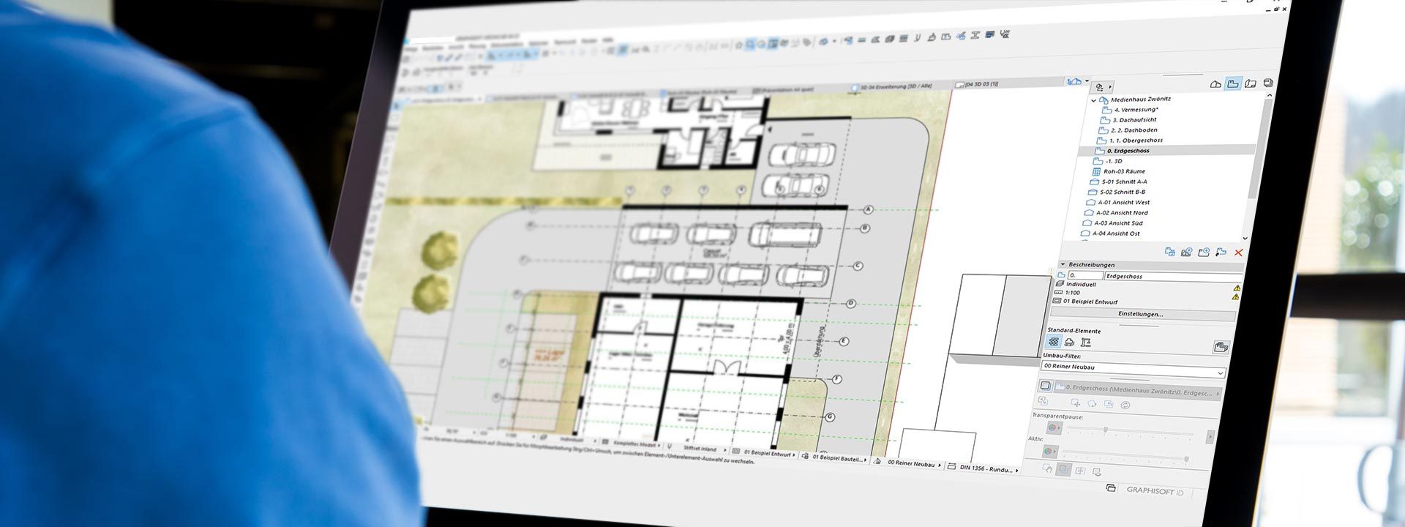Click navigator scrollbar up arrow
Viewport: 1405px width, 527px height.
coord(1269,95)
